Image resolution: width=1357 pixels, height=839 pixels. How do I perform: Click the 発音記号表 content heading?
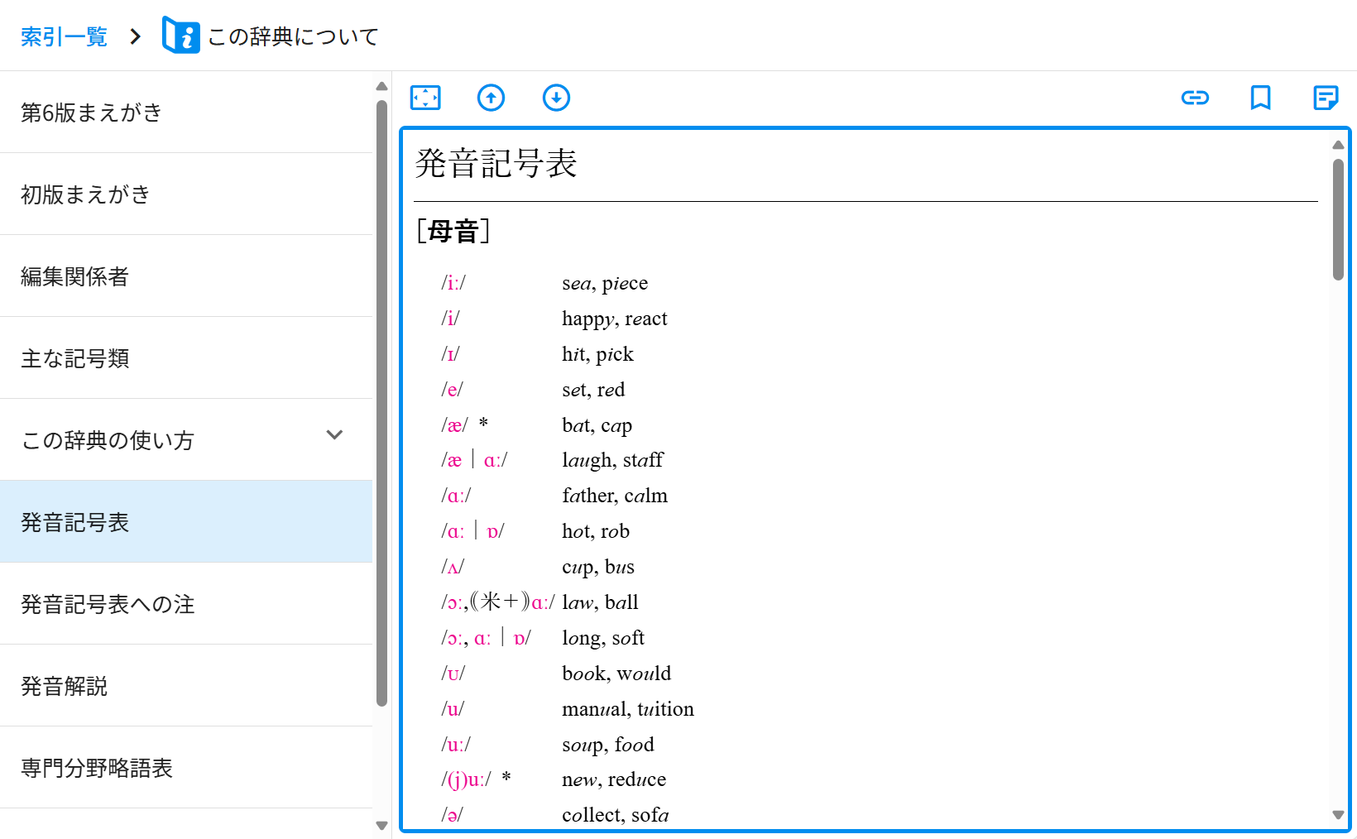(x=496, y=163)
